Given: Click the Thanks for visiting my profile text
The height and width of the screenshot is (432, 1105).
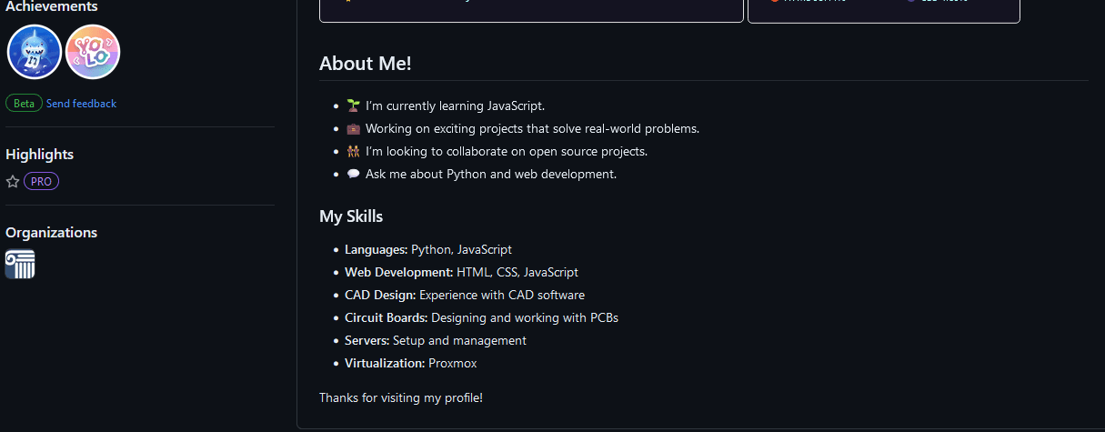Looking at the screenshot, I should point(400,397).
